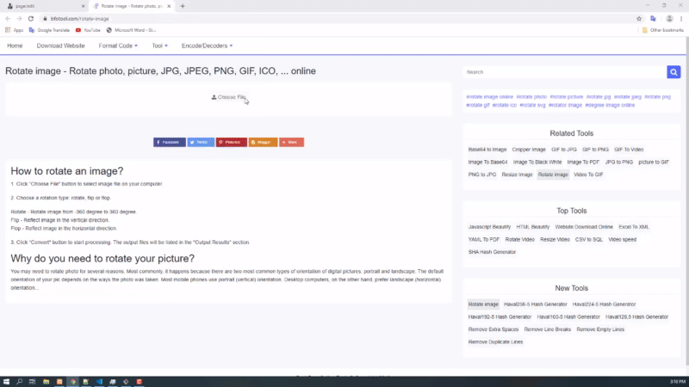Open the Windows Start menu

[x=6, y=382]
